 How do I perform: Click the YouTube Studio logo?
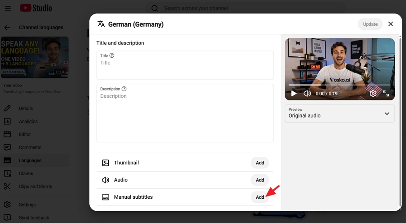tap(36, 8)
